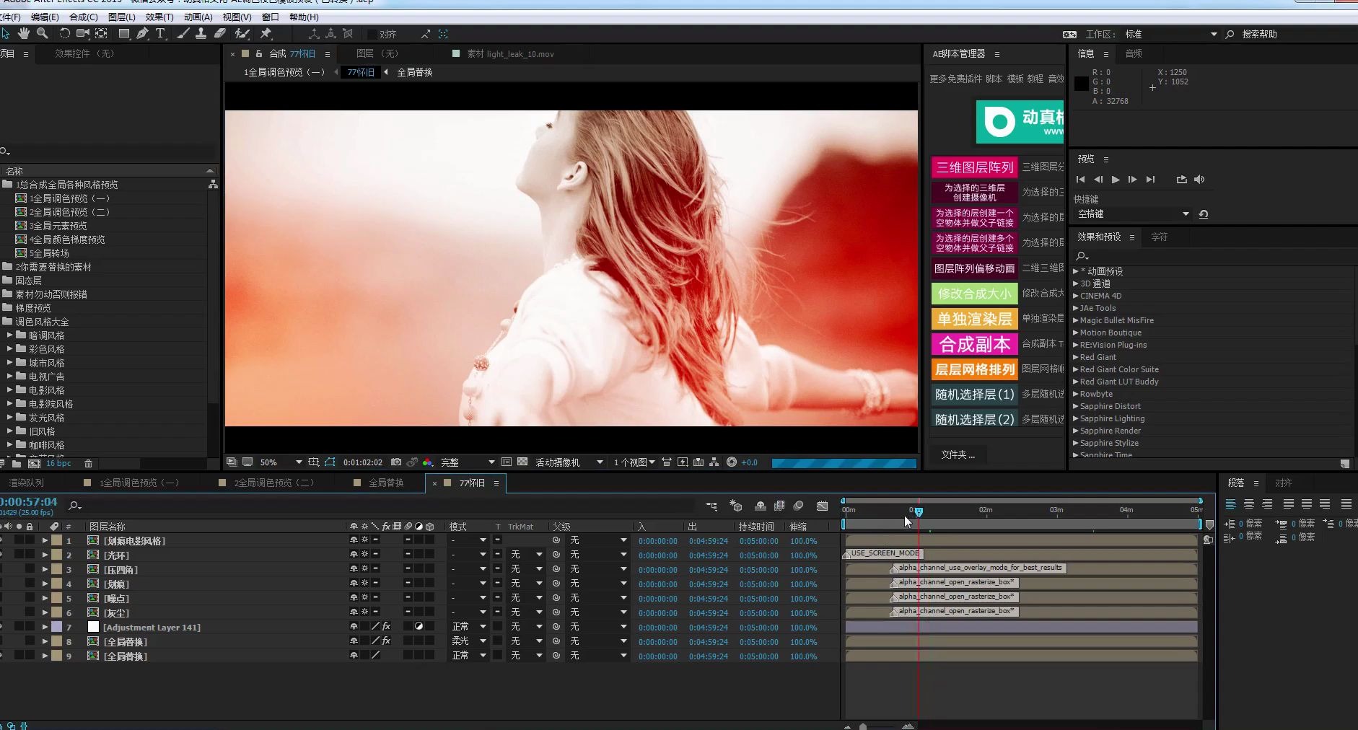Jump to first frame in preview panel
This screenshot has width=1358, height=730.
[x=1080, y=180]
